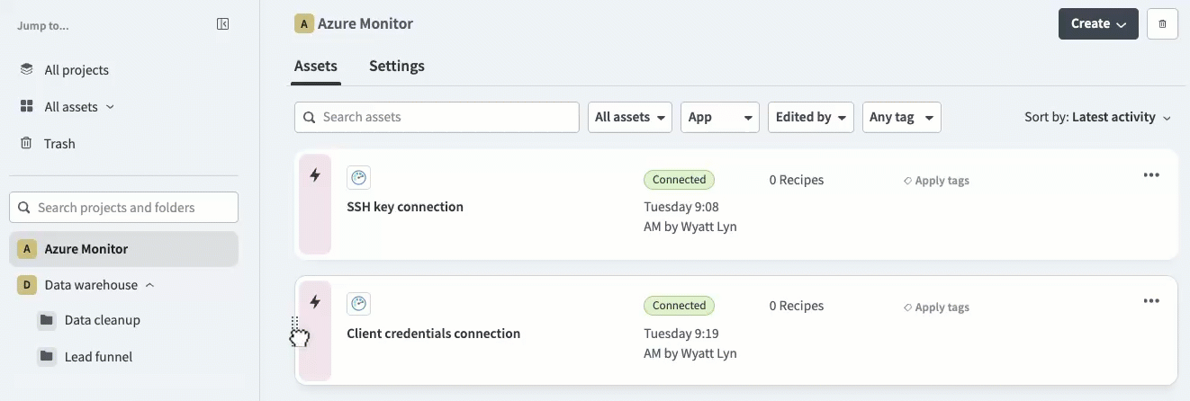This screenshot has width=1190, height=401.
Task: Open the Create dropdown button
Action: tap(1098, 24)
